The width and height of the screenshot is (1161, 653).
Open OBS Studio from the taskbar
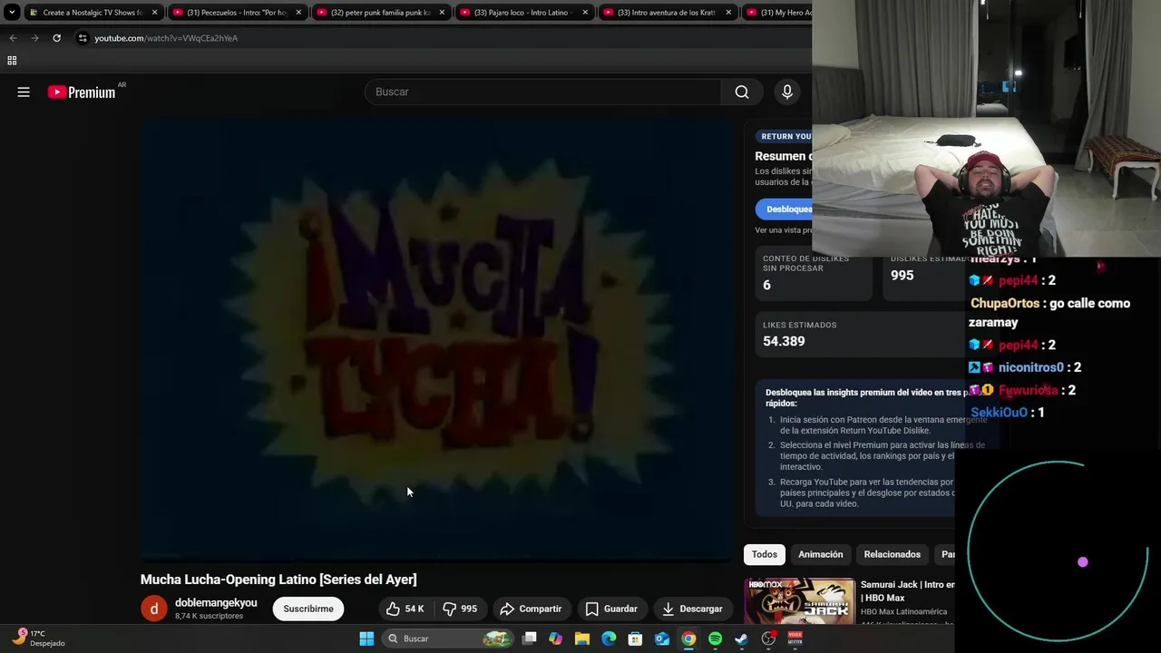coord(768,638)
